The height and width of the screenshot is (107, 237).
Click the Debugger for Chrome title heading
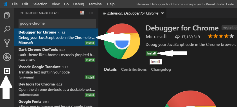pos(182,28)
